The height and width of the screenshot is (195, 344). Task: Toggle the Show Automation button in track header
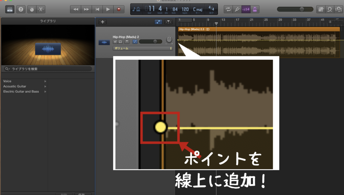click(158, 22)
